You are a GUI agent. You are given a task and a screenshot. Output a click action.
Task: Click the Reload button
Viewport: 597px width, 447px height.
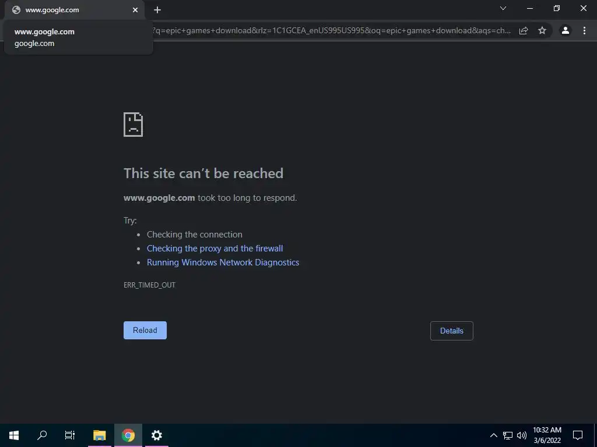pyautogui.click(x=145, y=331)
